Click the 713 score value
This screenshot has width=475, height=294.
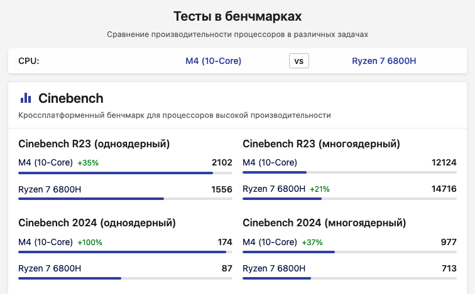coord(449,268)
